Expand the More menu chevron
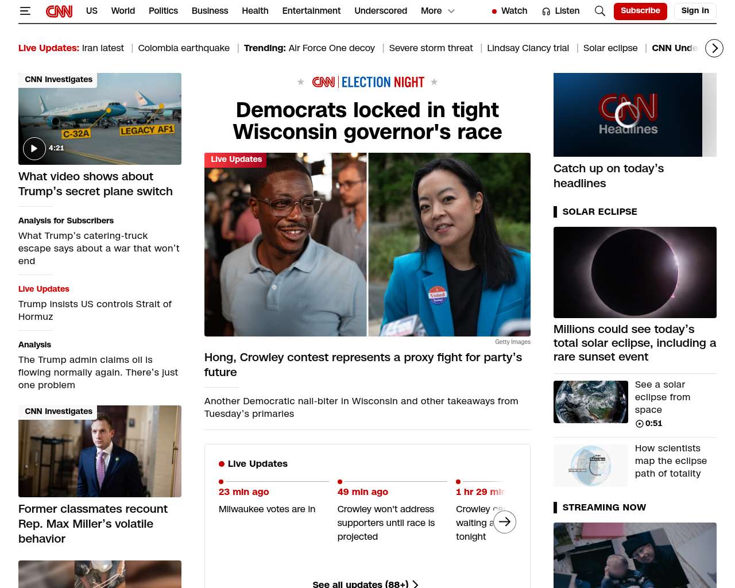This screenshot has width=735, height=588. click(451, 11)
